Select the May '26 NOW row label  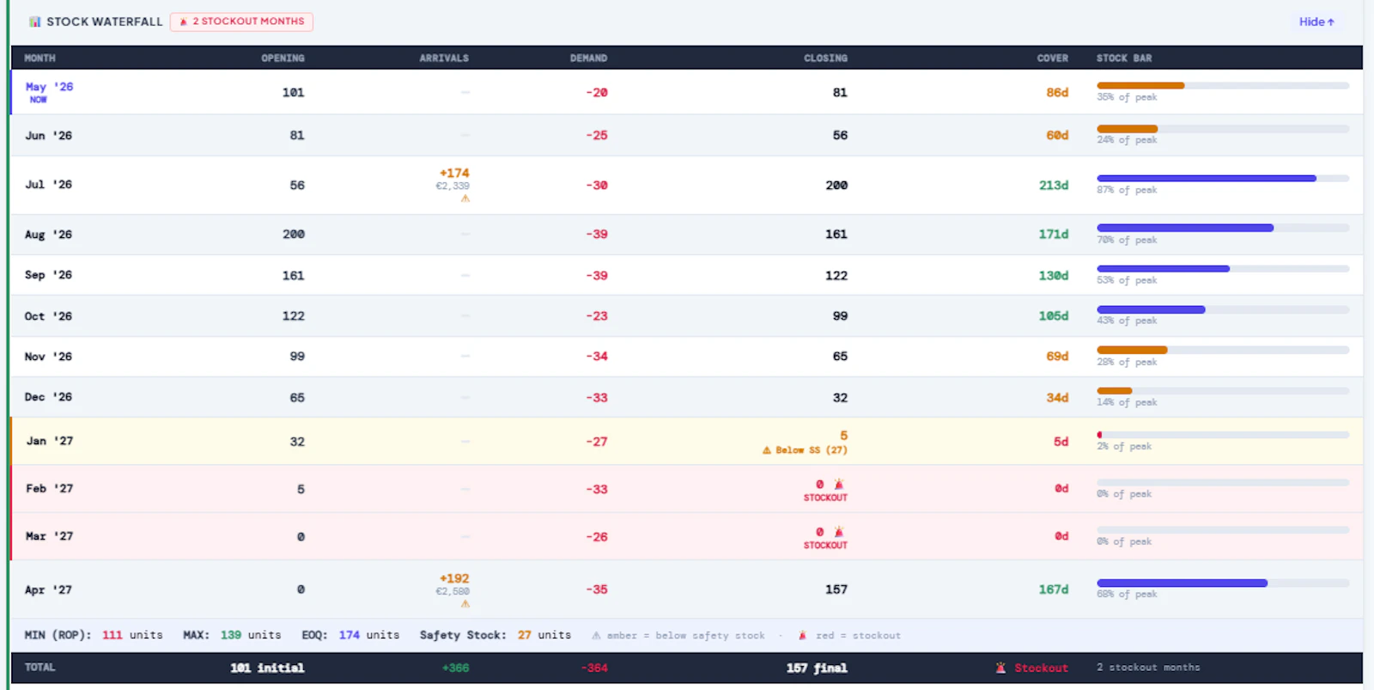49,92
